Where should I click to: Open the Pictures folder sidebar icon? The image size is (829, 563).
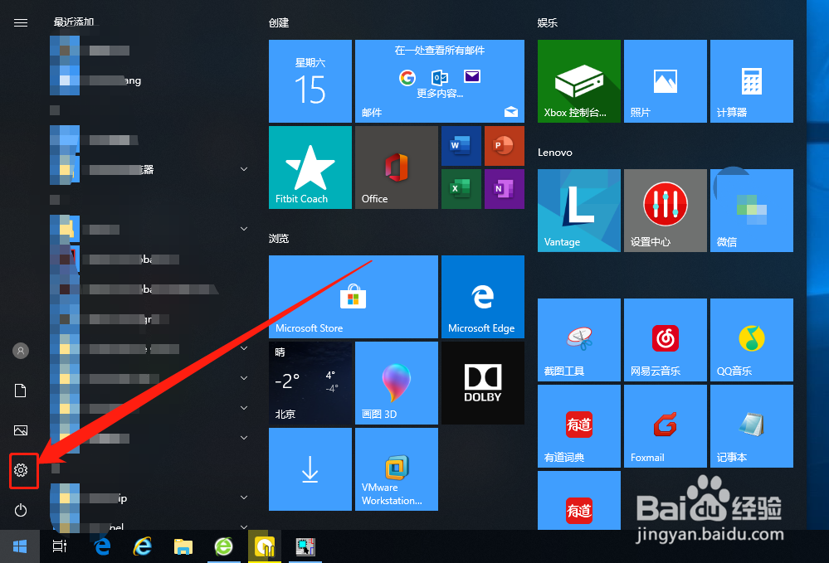[21, 430]
